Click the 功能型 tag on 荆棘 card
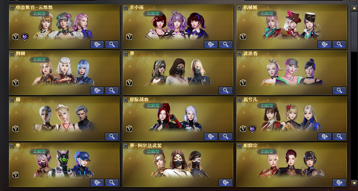 39,60
